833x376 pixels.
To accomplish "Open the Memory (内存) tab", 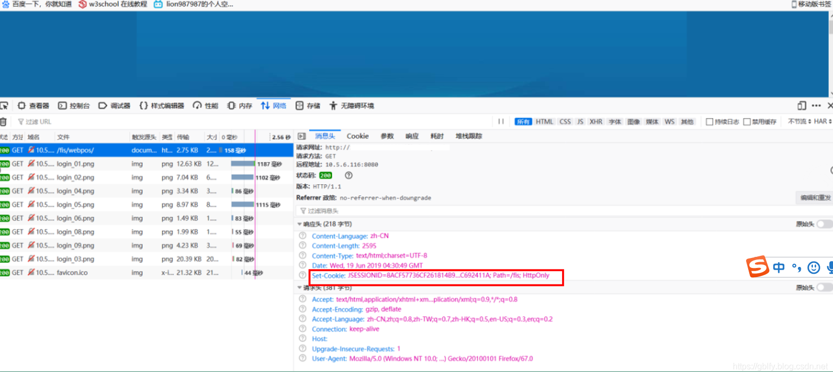I will point(240,106).
